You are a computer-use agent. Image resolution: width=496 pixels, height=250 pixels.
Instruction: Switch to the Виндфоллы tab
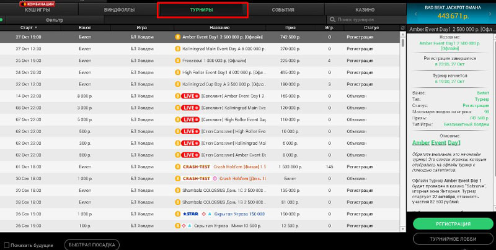(117, 10)
